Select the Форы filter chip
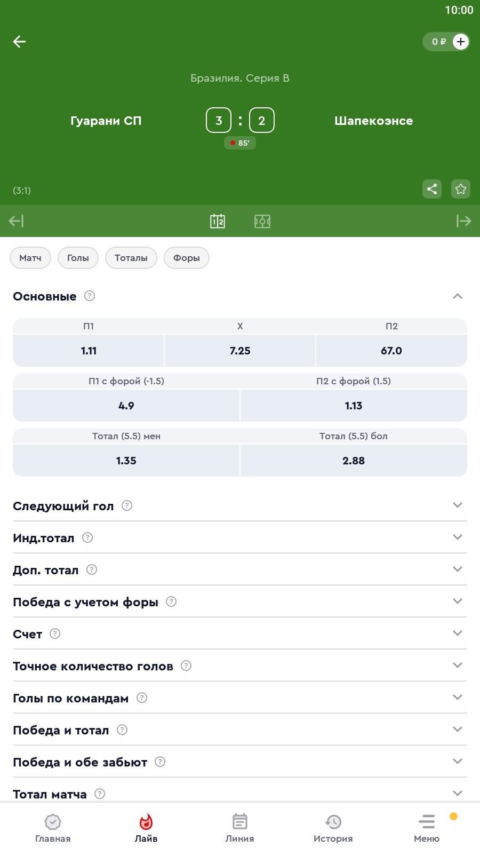The width and height of the screenshot is (480, 854). click(x=187, y=258)
